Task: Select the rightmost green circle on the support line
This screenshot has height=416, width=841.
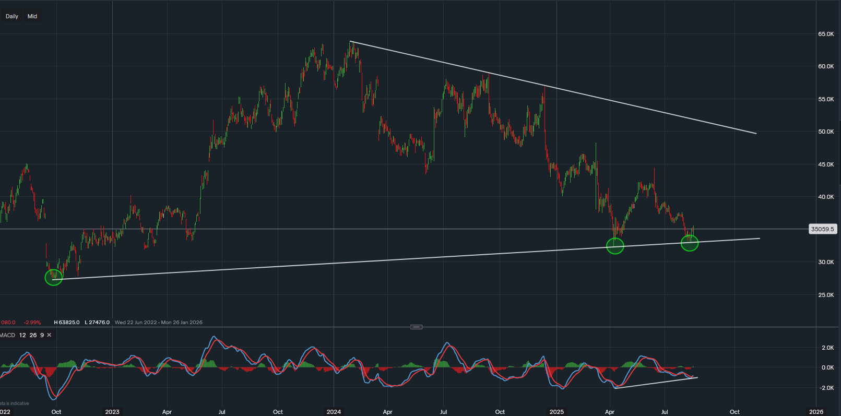Action: 690,243
